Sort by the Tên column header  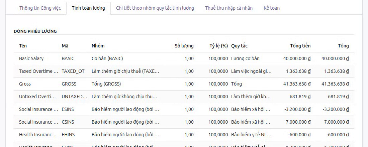(x=23, y=46)
